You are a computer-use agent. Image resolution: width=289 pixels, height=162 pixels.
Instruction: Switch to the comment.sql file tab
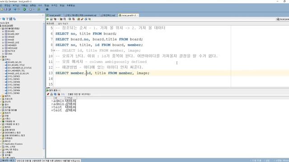80,15
